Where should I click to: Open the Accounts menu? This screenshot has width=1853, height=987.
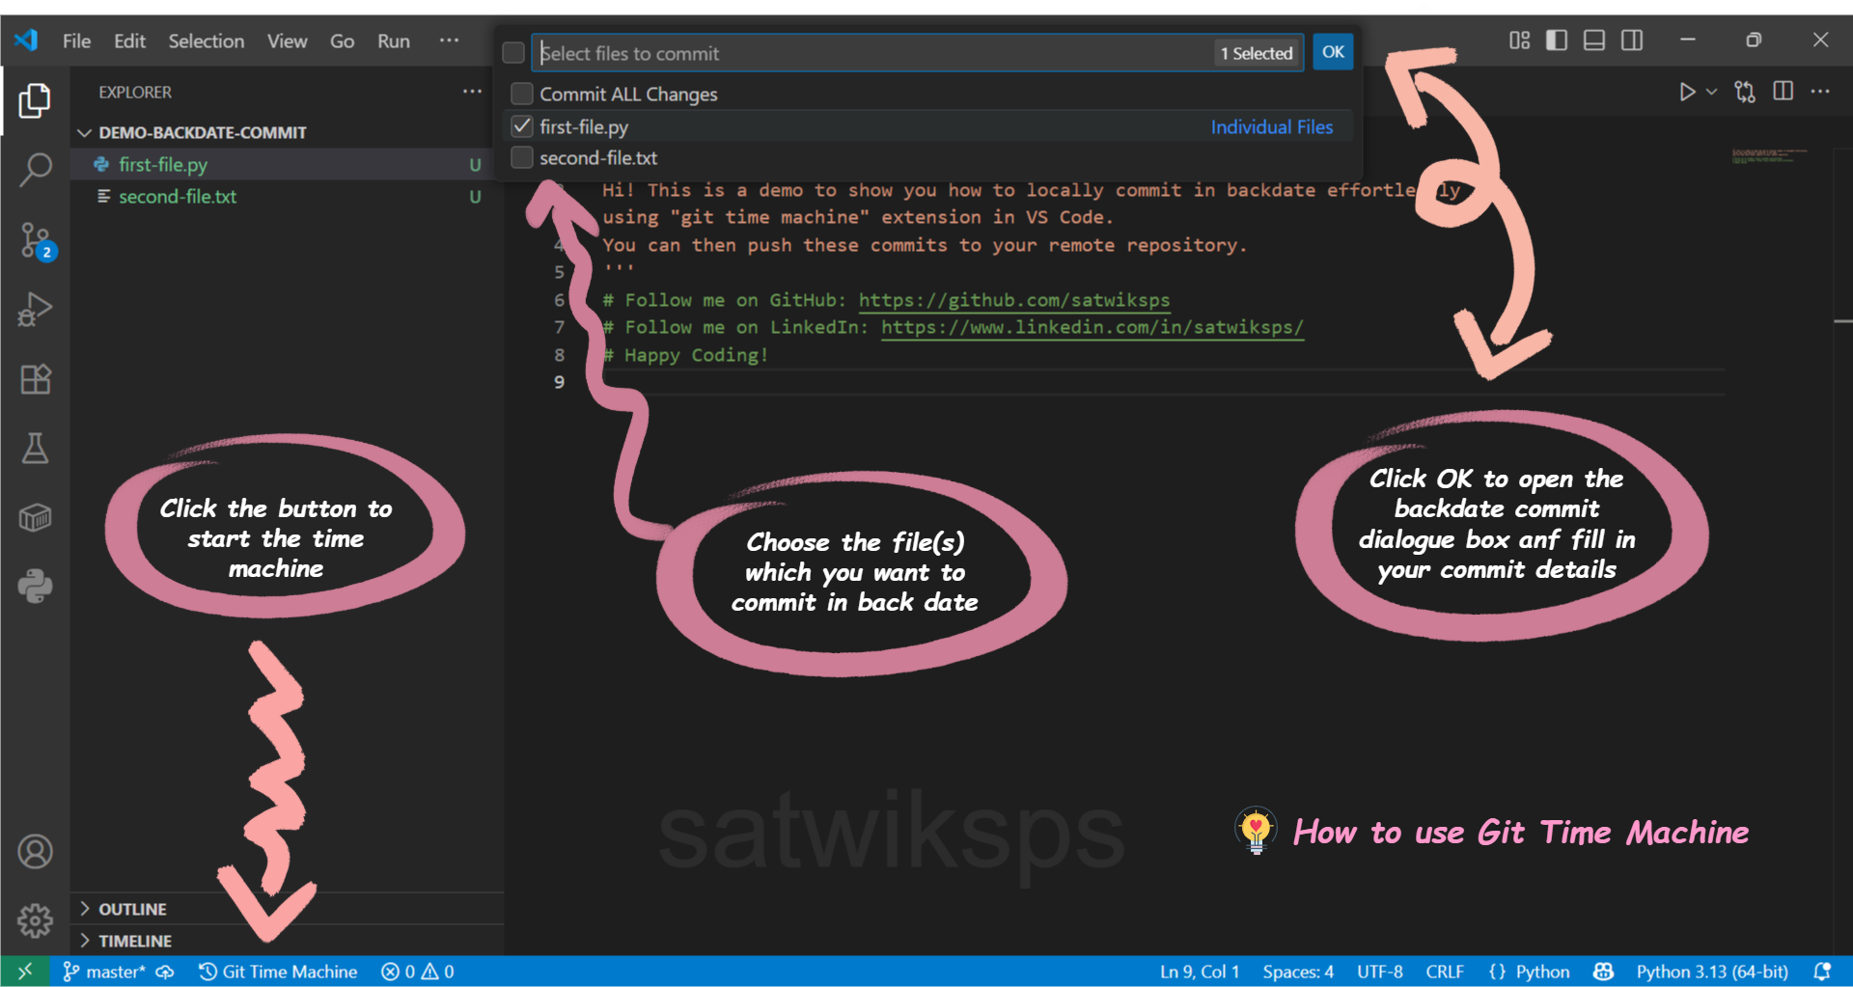tap(35, 852)
